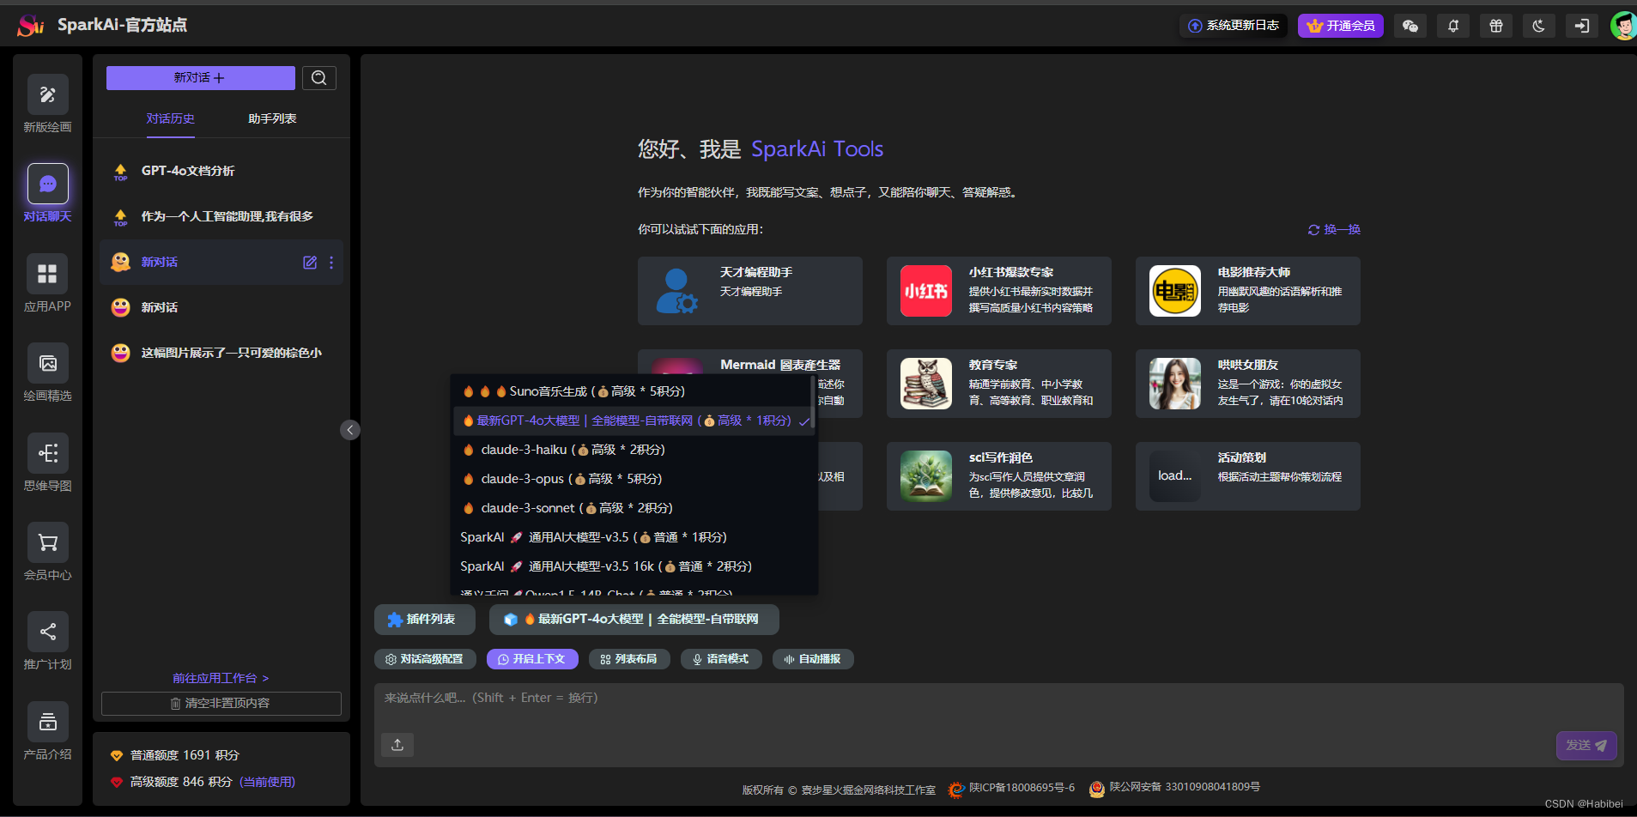Open three-dot menu on 新对话 row

click(331, 263)
